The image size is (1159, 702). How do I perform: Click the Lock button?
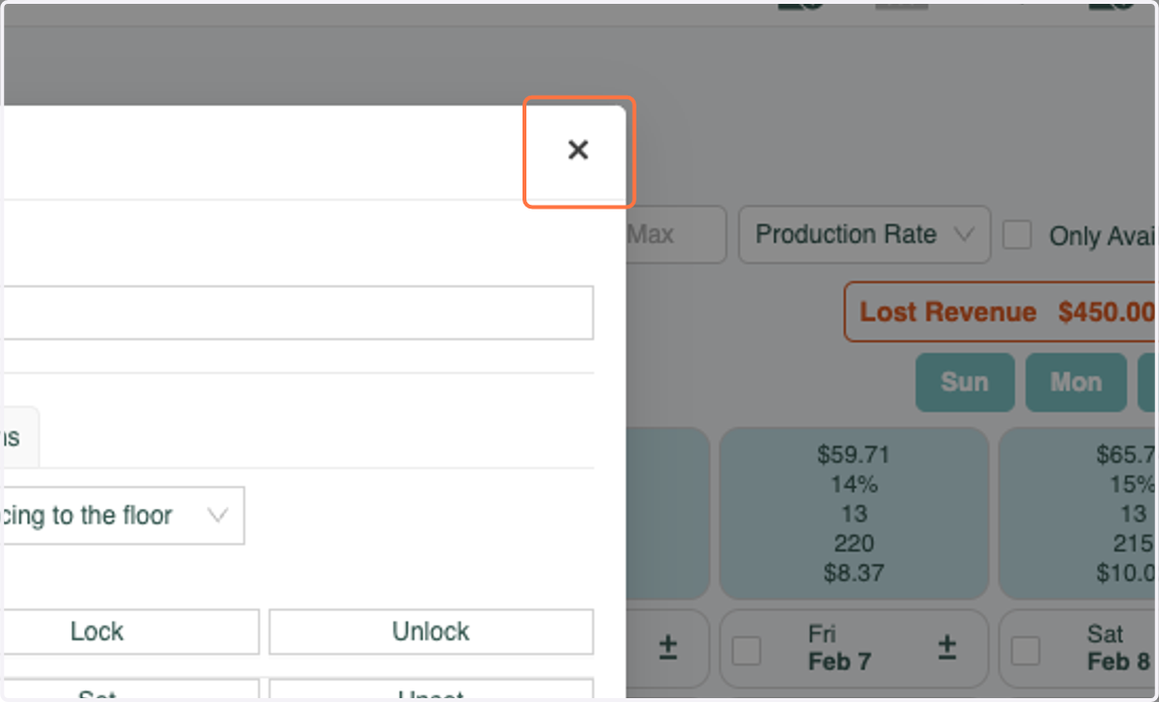click(129, 632)
